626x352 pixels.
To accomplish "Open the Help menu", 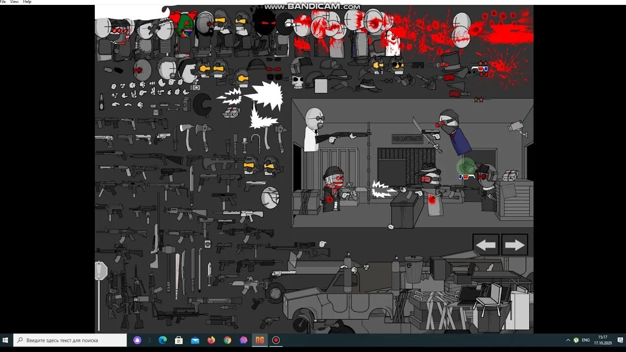I will pyautogui.click(x=27, y=2).
